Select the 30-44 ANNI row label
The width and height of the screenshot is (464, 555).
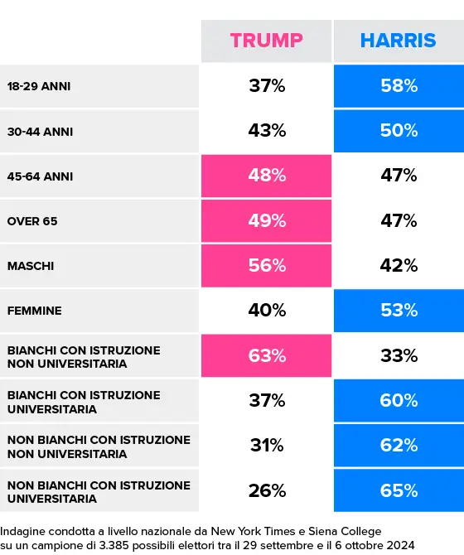(40, 132)
